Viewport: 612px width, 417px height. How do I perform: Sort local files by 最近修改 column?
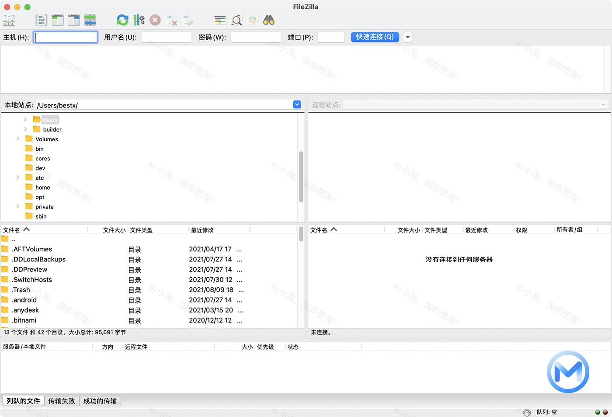pos(219,230)
